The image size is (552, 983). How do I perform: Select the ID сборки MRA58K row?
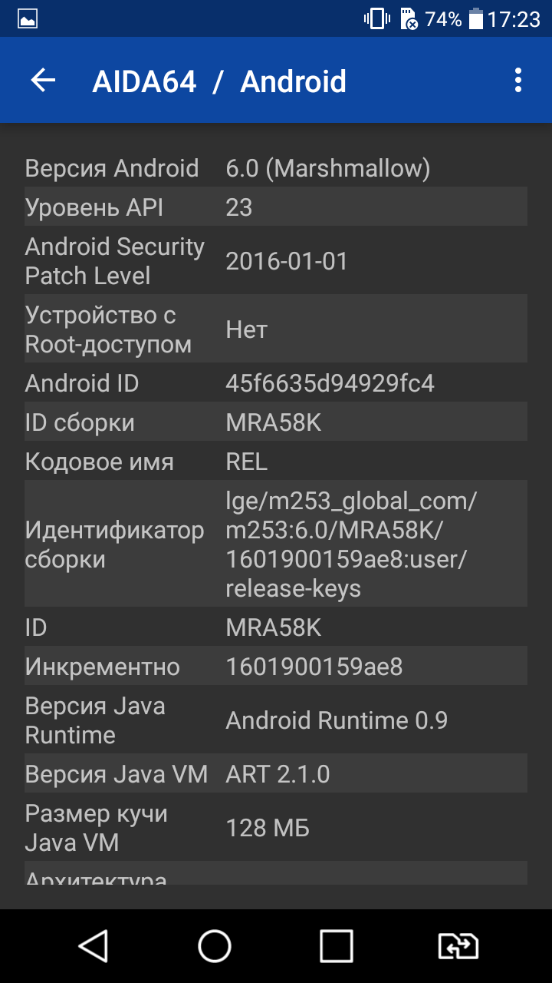(276, 422)
